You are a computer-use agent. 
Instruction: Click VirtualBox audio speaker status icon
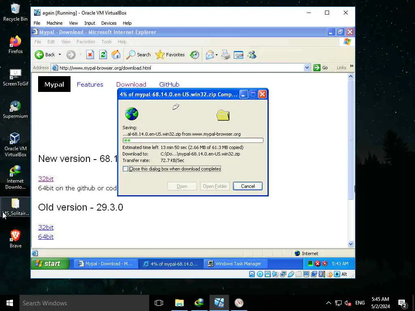pyautogui.click(x=275, y=274)
